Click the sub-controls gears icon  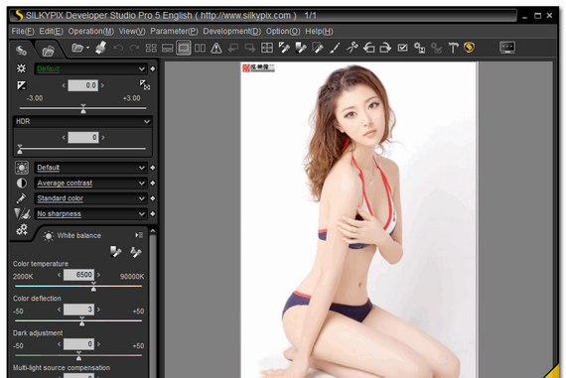click(x=22, y=229)
